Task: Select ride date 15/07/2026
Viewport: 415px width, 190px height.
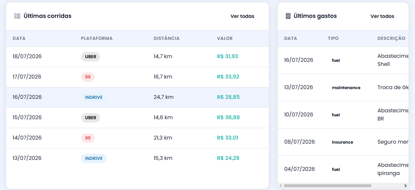Action: click(27, 117)
